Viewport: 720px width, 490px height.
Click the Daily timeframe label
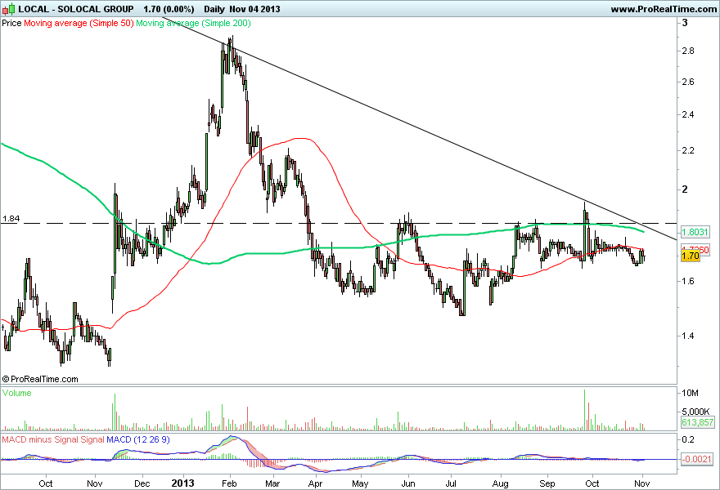click(x=214, y=9)
